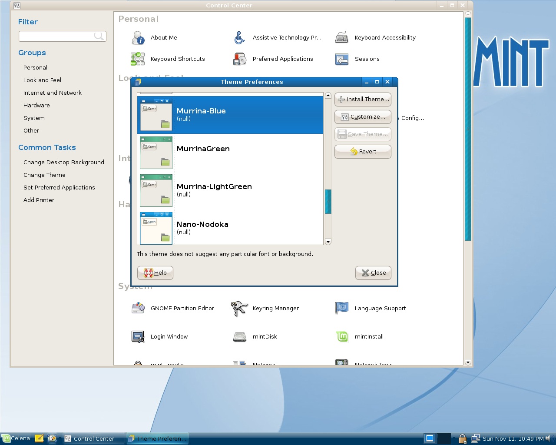Open Preferred Applications icon in Control Center
This screenshot has height=445, width=556.
tap(240, 59)
